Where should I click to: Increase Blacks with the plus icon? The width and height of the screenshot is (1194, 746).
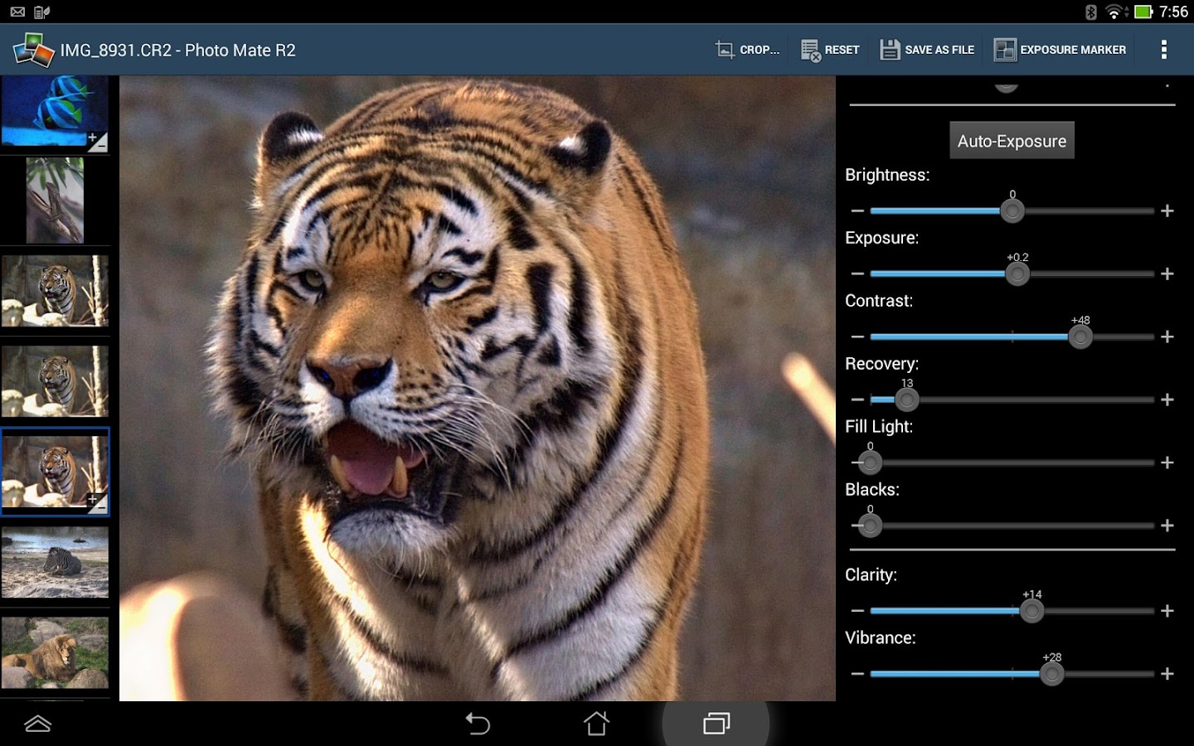tap(1167, 526)
